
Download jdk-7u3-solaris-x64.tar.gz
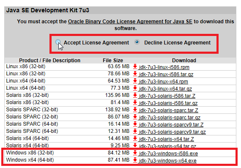[167, 146]
